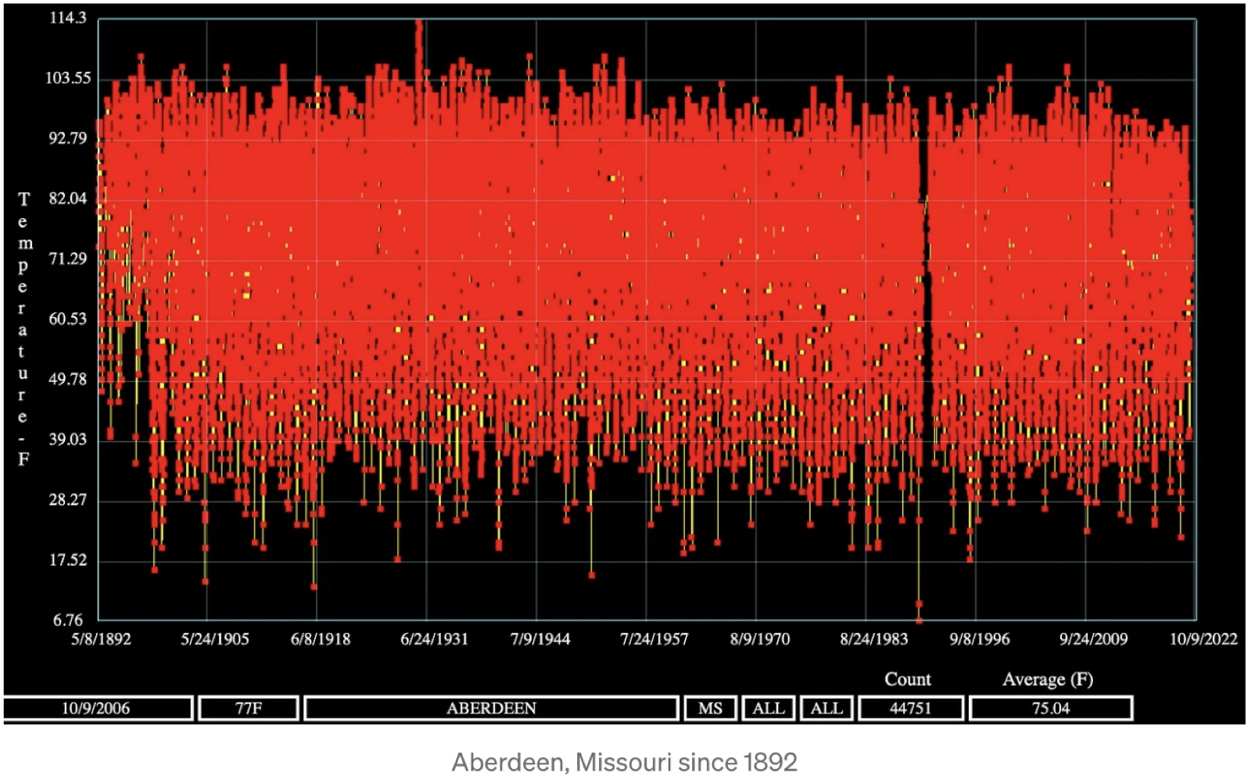This screenshot has width=1251, height=780.
Task: Click the Average (F) label
Action: pyautogui.click(x=1048, y=679)
